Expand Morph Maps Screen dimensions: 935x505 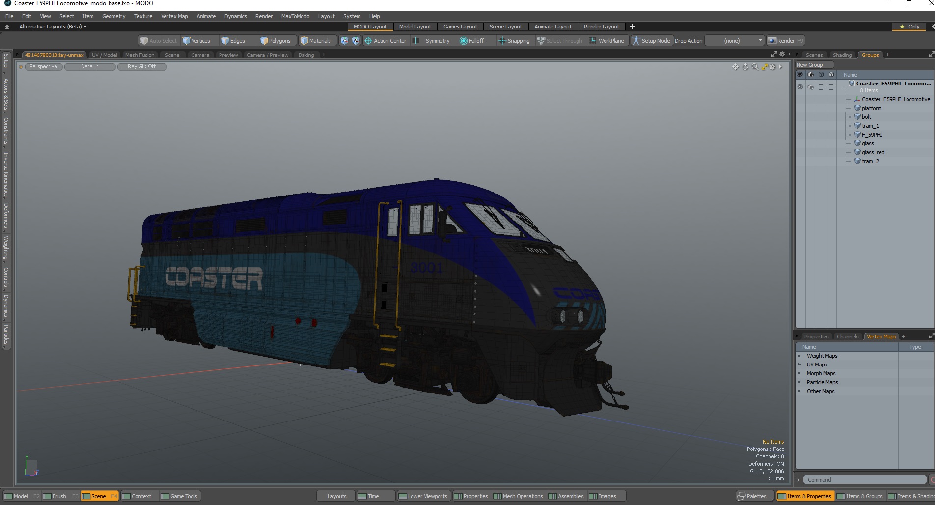pyautogui.click(x=799, y=373)
